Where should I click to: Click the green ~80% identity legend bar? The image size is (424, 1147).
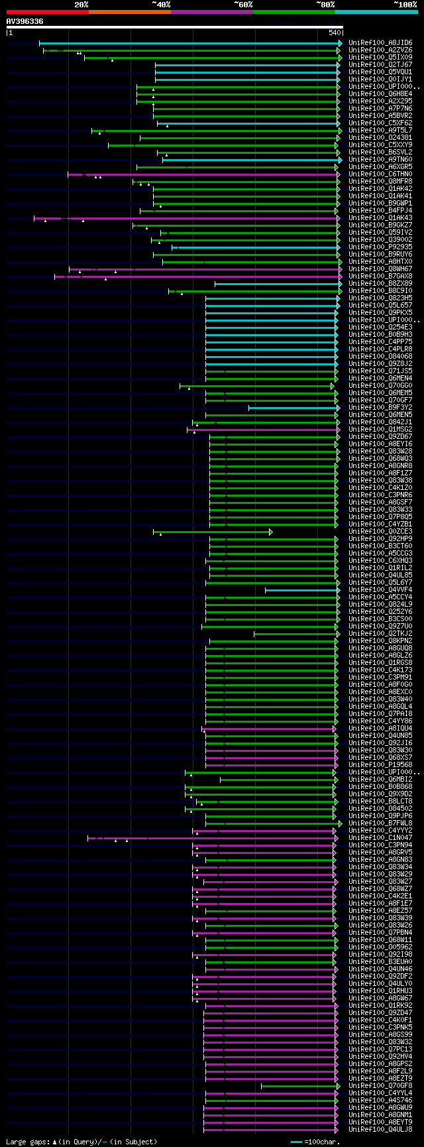pos(293,12)
